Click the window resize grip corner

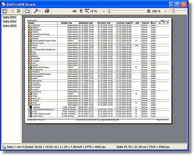pos(185,147)
